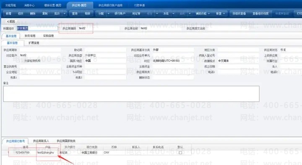Open the 财务信息 tab

pos(30,36)
